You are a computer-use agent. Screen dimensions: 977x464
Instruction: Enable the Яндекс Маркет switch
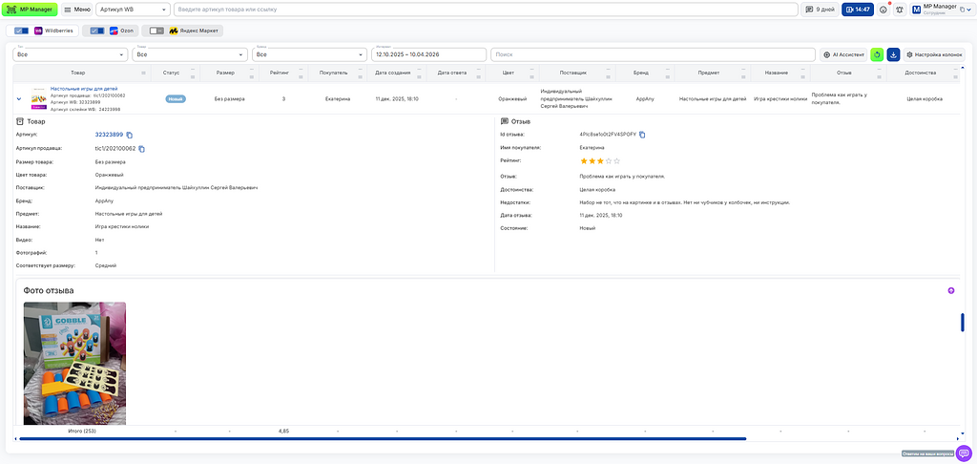[x=156, y=31]
